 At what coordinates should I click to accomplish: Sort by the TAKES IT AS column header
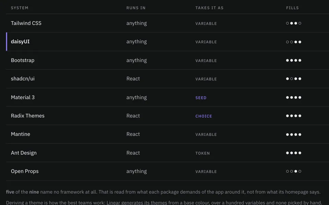click(x=209, y=8)
